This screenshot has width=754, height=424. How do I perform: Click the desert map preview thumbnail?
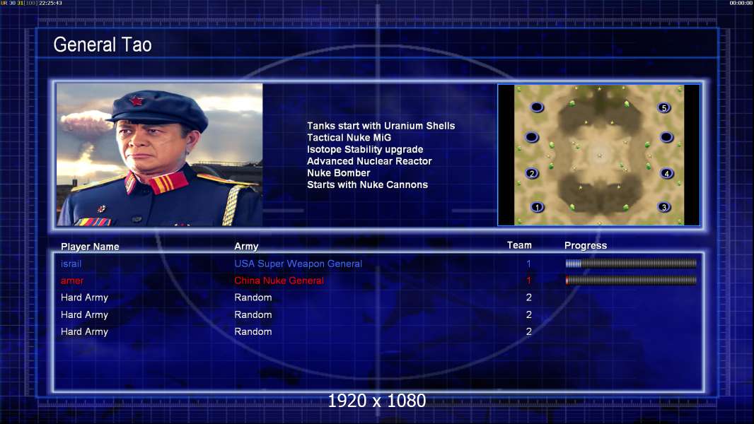[x=598, y=155]
